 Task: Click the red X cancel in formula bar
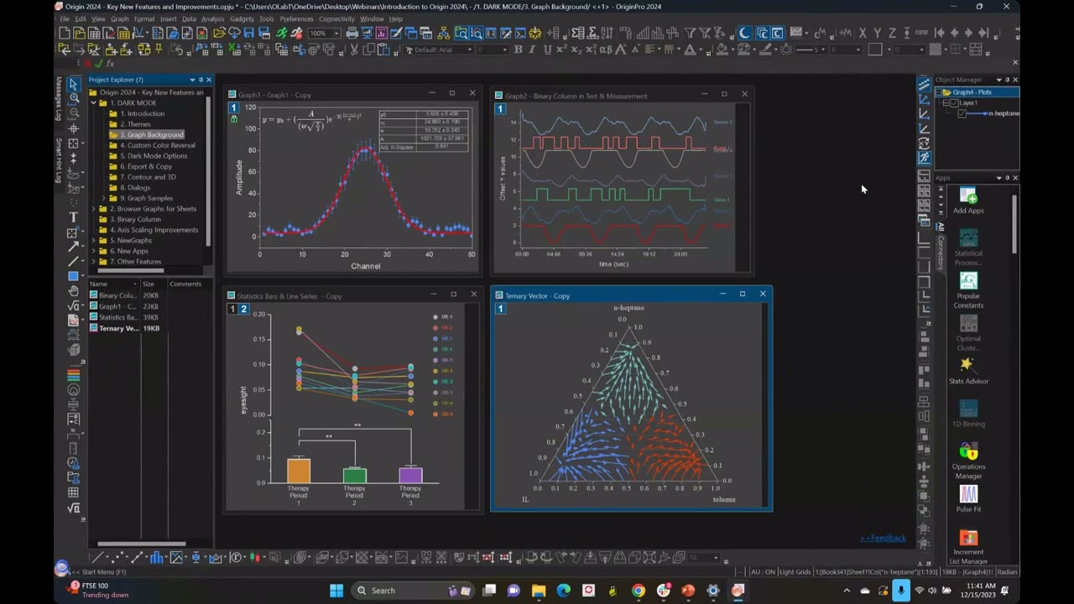(86, 64)
